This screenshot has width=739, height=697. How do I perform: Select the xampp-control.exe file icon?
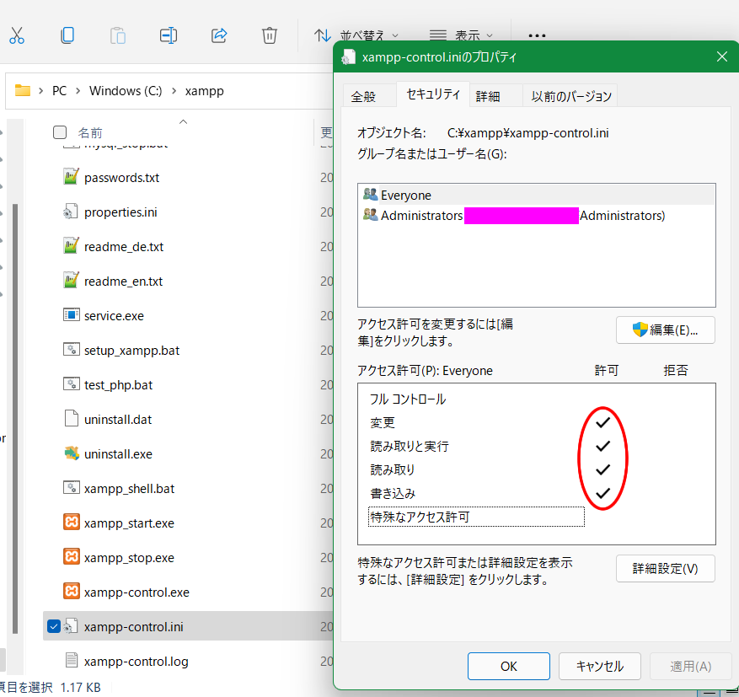(72, 592)
